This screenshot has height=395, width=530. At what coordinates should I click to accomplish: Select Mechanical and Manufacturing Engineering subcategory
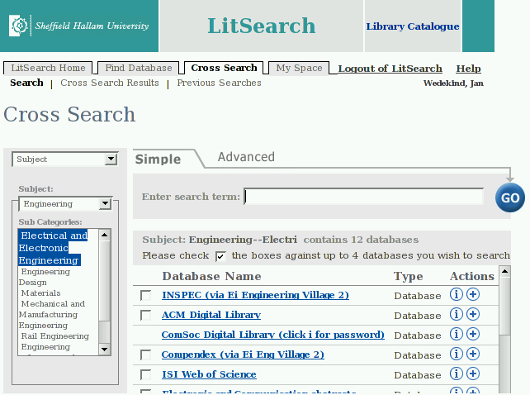point(52,315)
